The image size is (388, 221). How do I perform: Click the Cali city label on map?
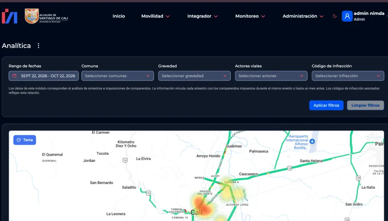[196, 213]
